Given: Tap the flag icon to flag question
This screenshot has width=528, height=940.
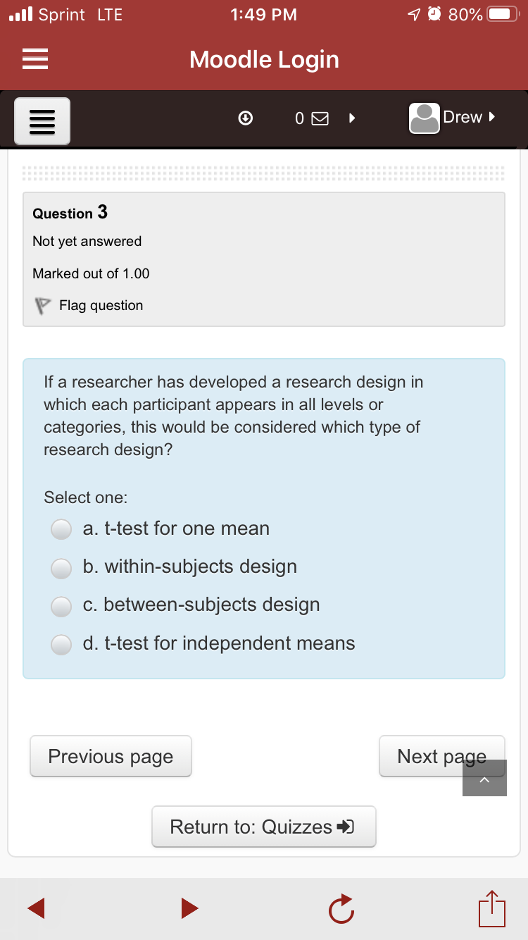Looking at the screenshot, I should [43, 306].
